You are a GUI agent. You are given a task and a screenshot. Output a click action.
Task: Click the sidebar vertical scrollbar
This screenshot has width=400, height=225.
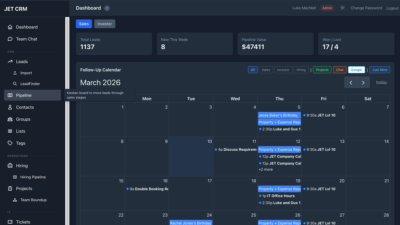67,120
